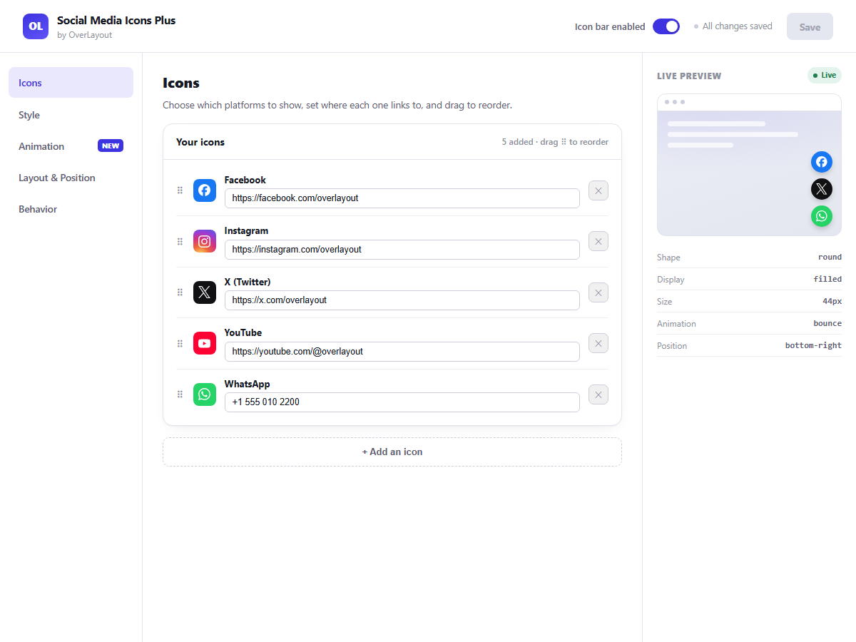Click the 'Your icons' card heading

200,142
